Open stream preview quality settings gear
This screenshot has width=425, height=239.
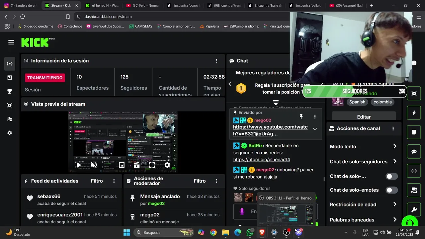(x=167, y=165)
